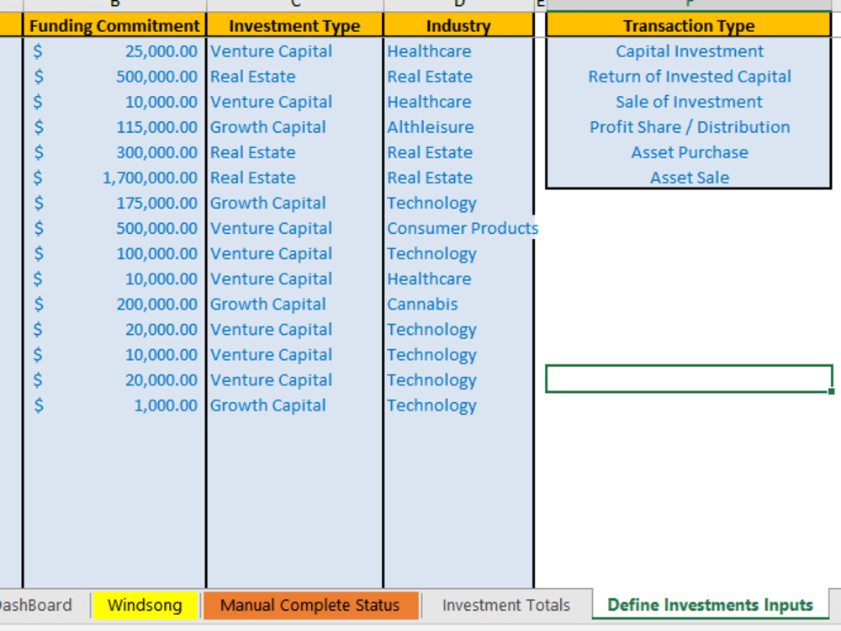The height and width of the screenshot is (631, 841).
Task: Select the Define Investments Inputs tab
Action: tap(710, 605)
